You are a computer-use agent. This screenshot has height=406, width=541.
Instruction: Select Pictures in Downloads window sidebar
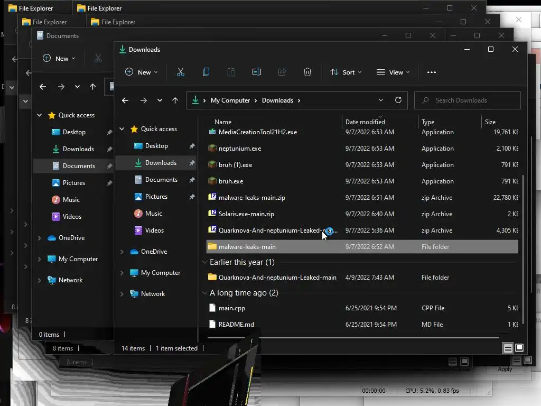156,197
